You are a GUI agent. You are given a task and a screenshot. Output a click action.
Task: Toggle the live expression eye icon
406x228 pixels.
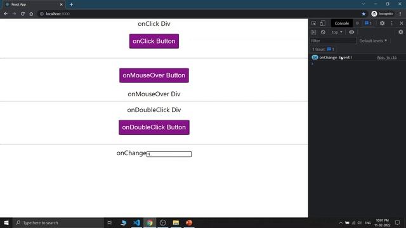pyautogui.click(x=351, y=32)
